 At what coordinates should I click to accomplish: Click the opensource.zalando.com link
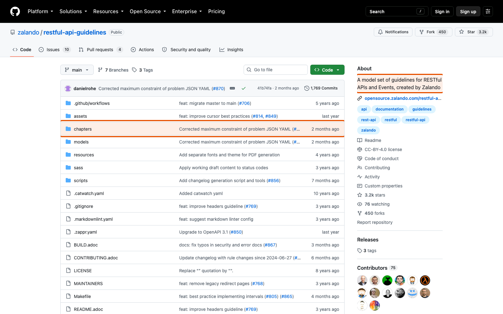point(403,98)
